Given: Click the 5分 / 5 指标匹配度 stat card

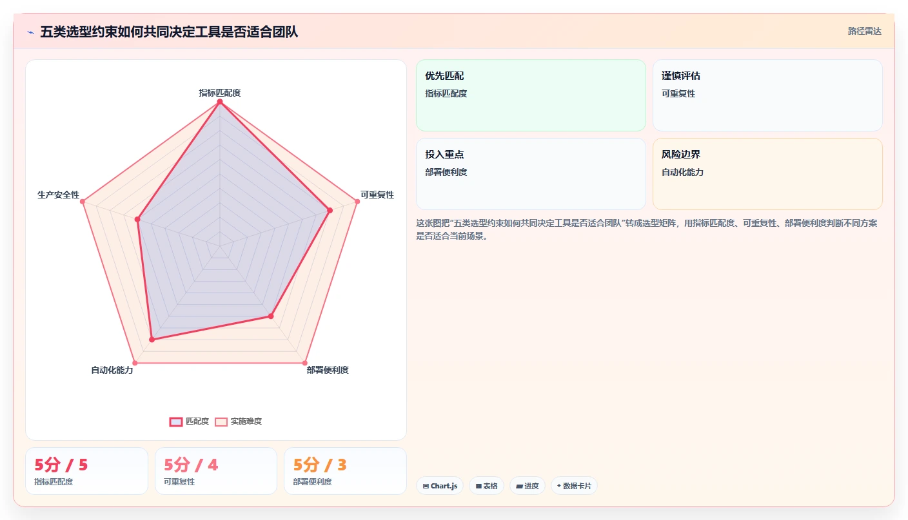Looking at the screenshot, I should (x=86, y=471).
